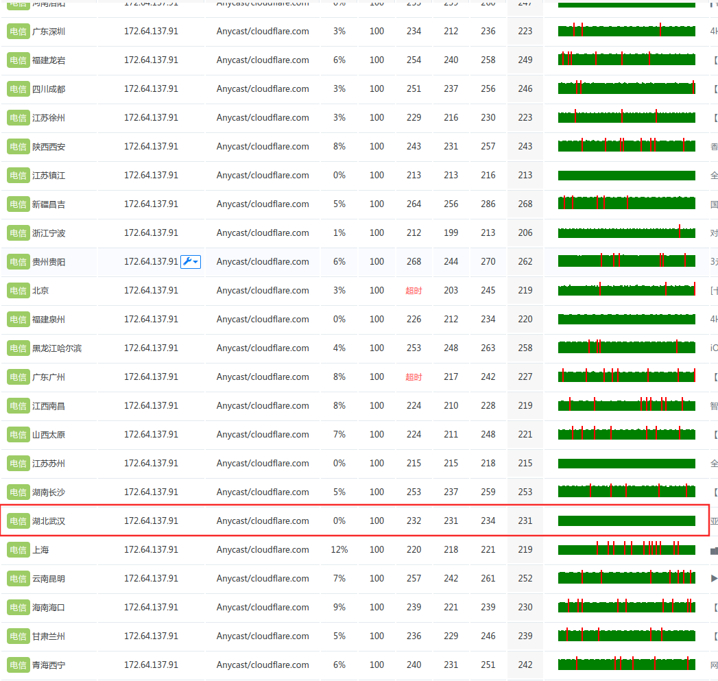718x681 pixels.
Task: Click the ping graph for 陕西西安
Action: [626, 145]
